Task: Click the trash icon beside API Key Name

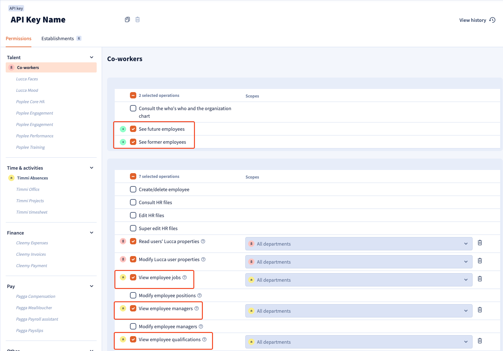Action: click(x=138, y=20)
